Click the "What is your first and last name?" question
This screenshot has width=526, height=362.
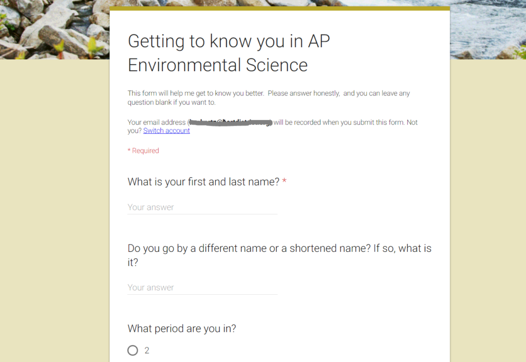pyautogui.click(x=203, y=182)
